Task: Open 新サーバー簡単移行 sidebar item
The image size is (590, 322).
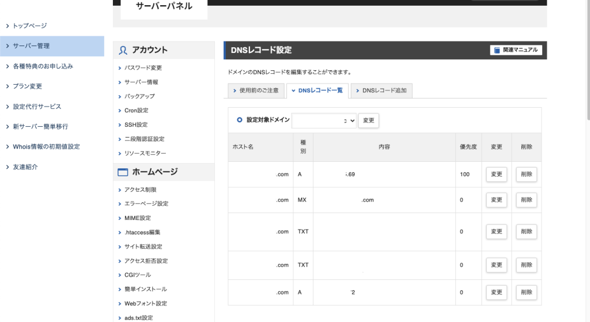Action: click(40, 126)
